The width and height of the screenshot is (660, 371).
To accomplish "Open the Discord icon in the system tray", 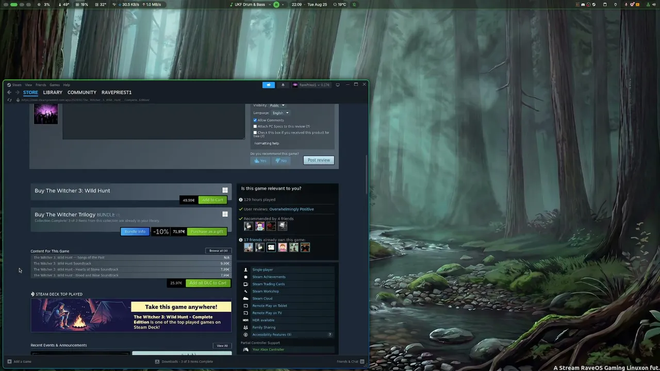I will point(583,5).
